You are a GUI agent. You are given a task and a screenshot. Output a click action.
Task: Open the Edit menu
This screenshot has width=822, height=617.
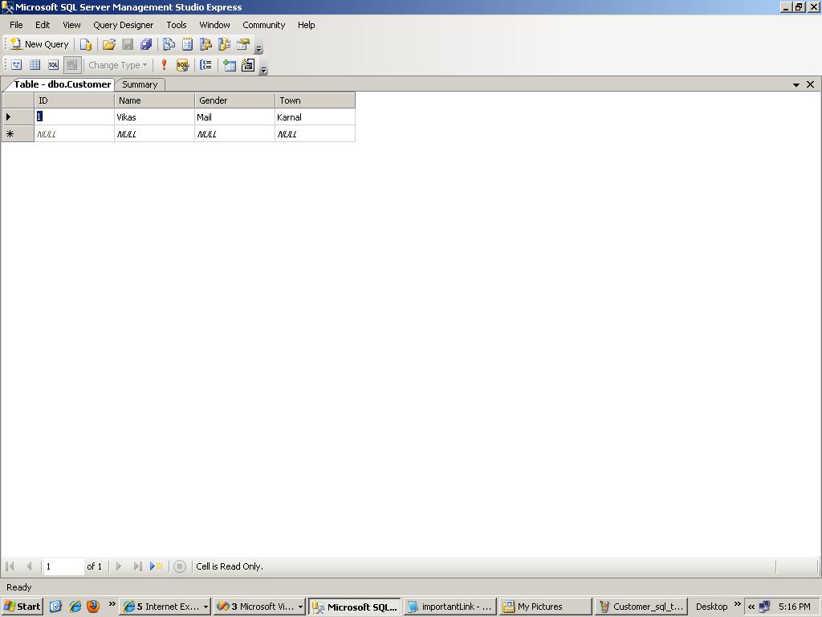(43, 25)
